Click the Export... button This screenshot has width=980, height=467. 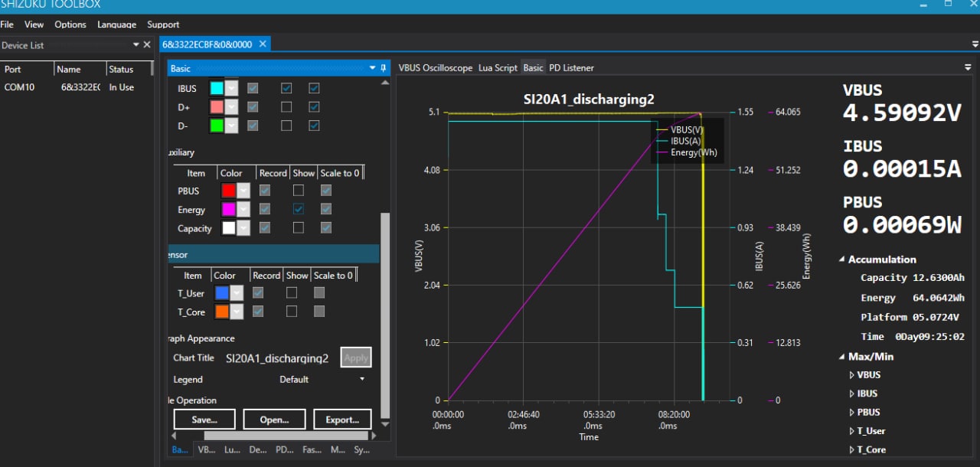pos(342,420)
